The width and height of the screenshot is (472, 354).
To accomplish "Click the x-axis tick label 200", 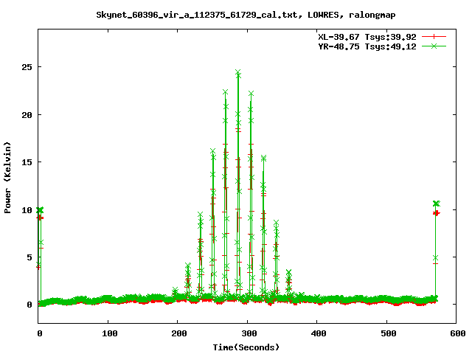I will coord(179,333).
